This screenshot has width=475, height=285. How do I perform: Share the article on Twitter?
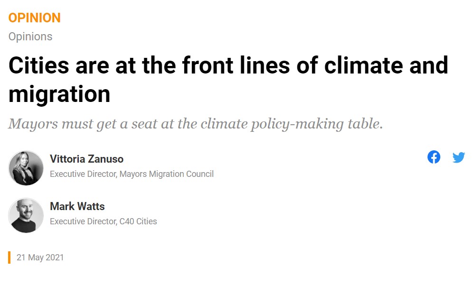(x=459, y=157)
